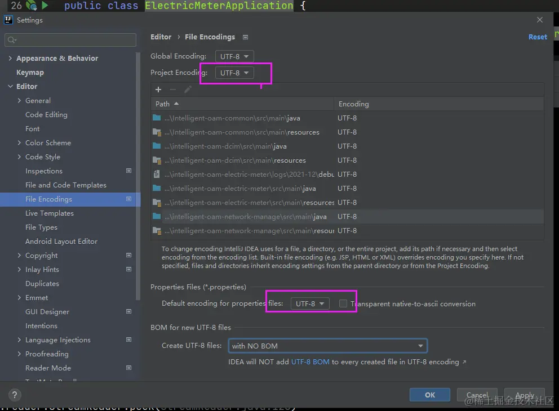
Task: Open the Create UTF-8 files dropdown
Action: 327,346
